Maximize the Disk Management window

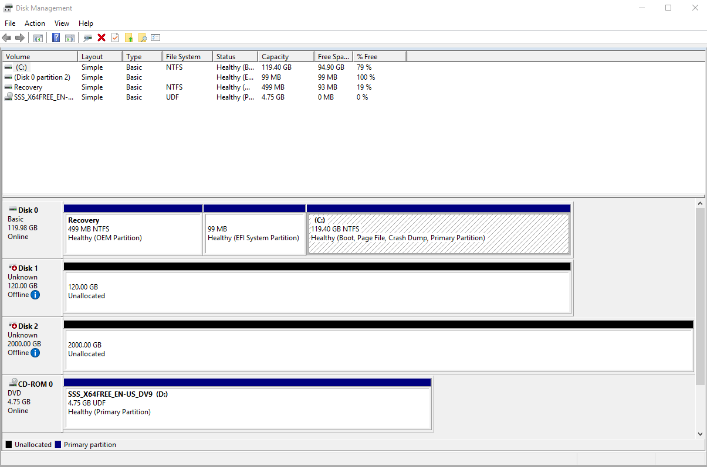668,8
